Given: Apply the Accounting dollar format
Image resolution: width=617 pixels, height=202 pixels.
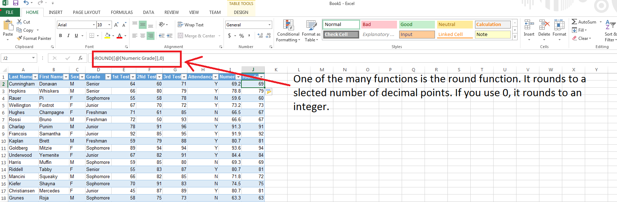Looking at the screenshot, I should click(x=229, y=36).
